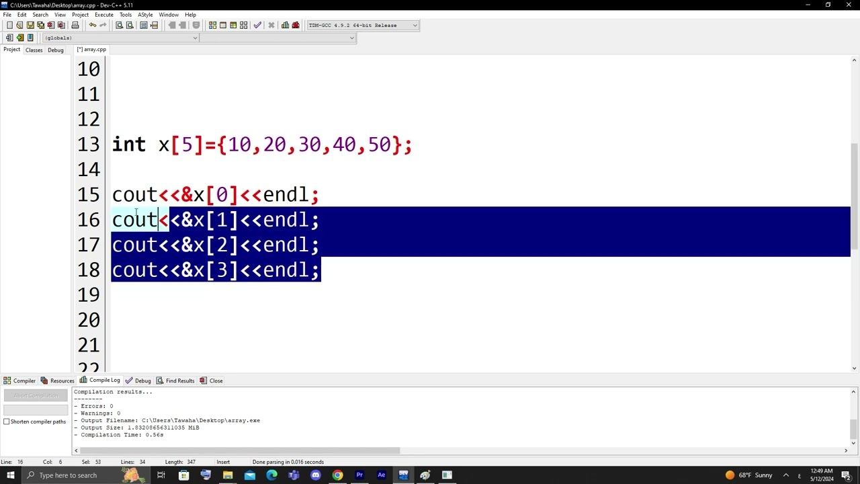Click the Compile and Run toolbar icon

[x=233, y=26]
